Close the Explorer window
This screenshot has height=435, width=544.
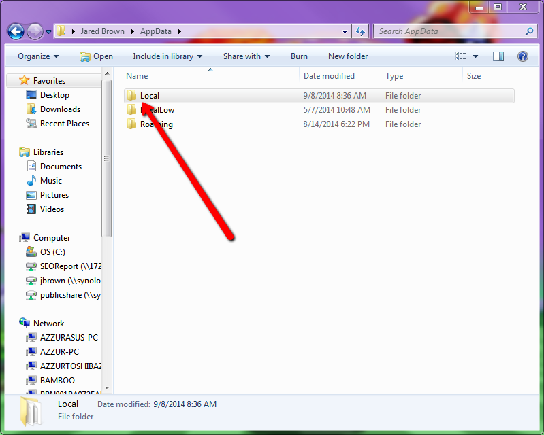coord(523,7)
